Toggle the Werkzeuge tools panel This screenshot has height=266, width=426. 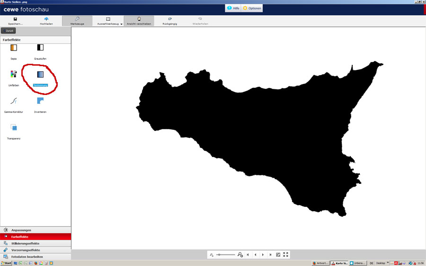click(77, 20)
